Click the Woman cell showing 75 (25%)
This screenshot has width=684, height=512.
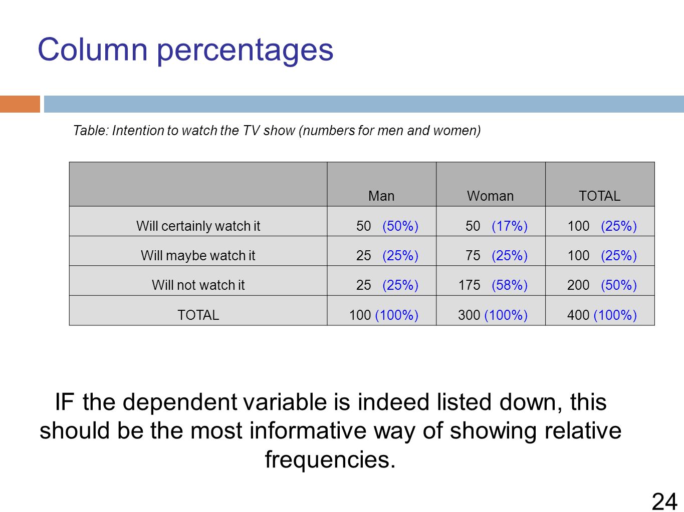(x=491, y=251)
